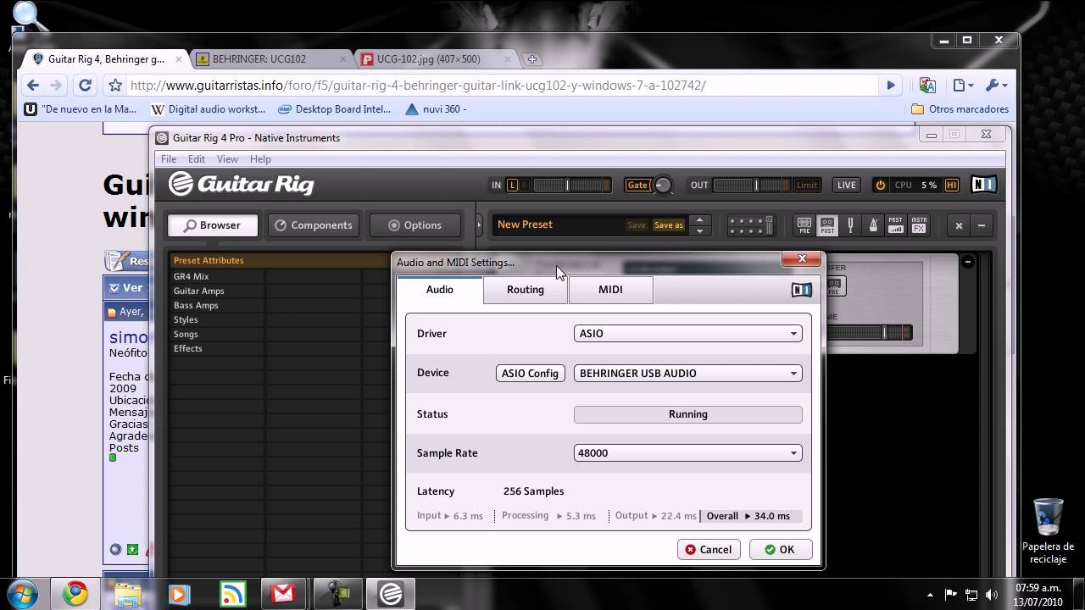1085x610 pixels.
Task: Select Songs preset attribute
Action: tap(186, 335)
